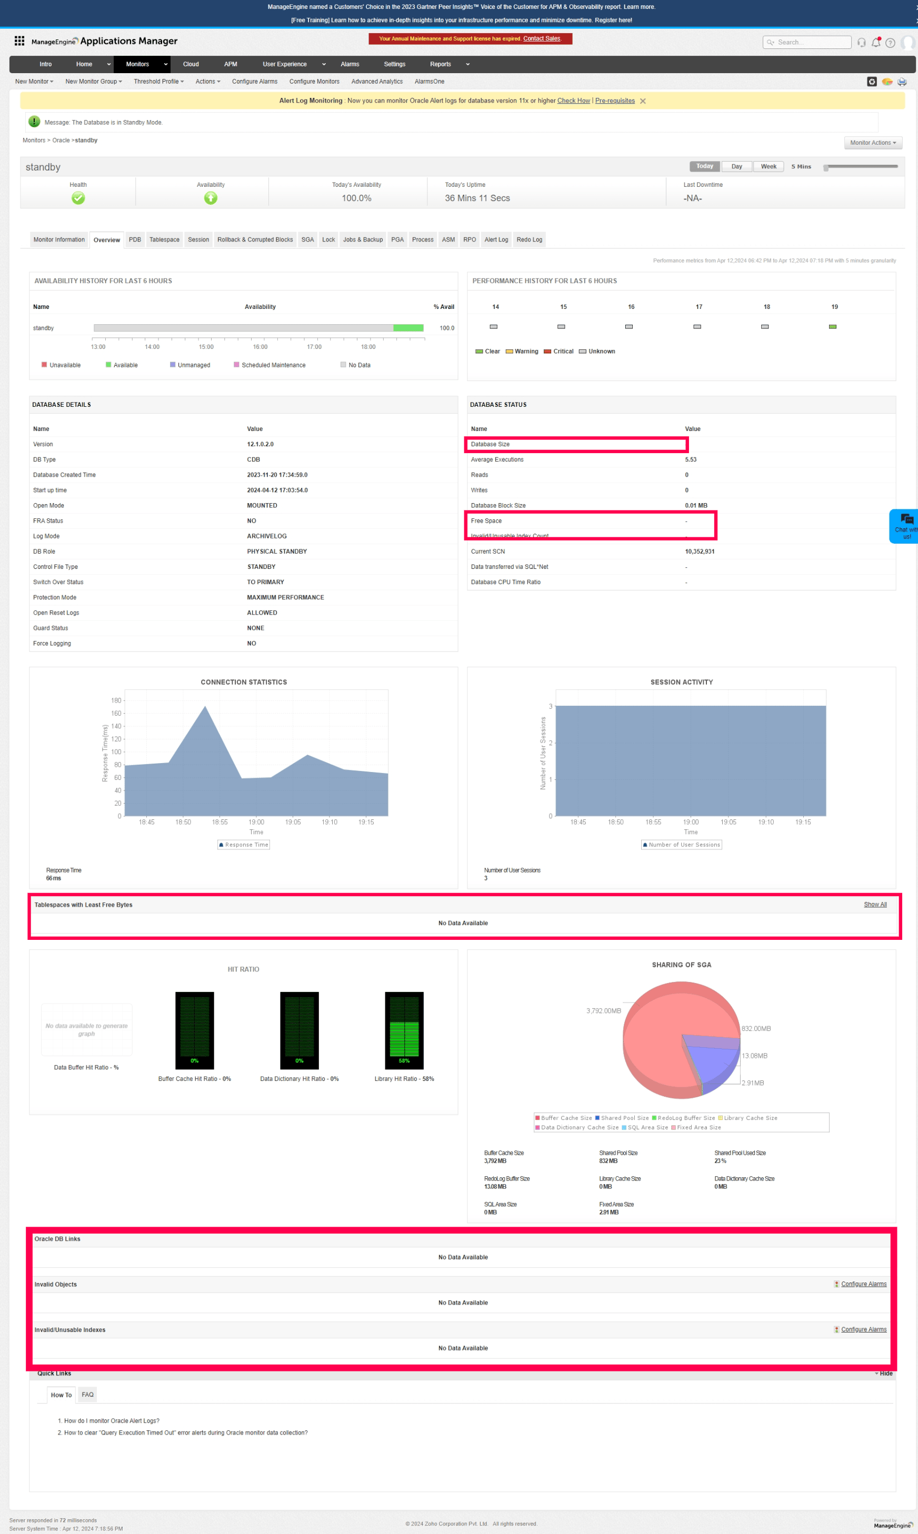
Task: Select the Today time range
Action: click(x=704, y=166)
